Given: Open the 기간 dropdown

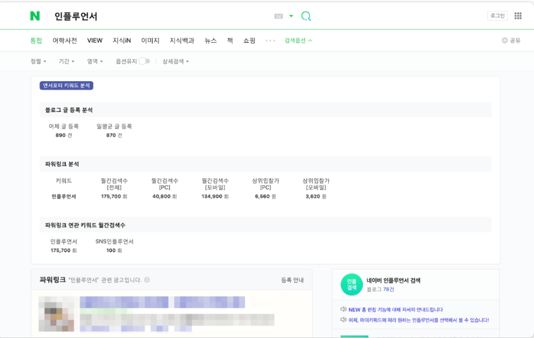Looking at the screenshot, I should [x=66, y=62].
